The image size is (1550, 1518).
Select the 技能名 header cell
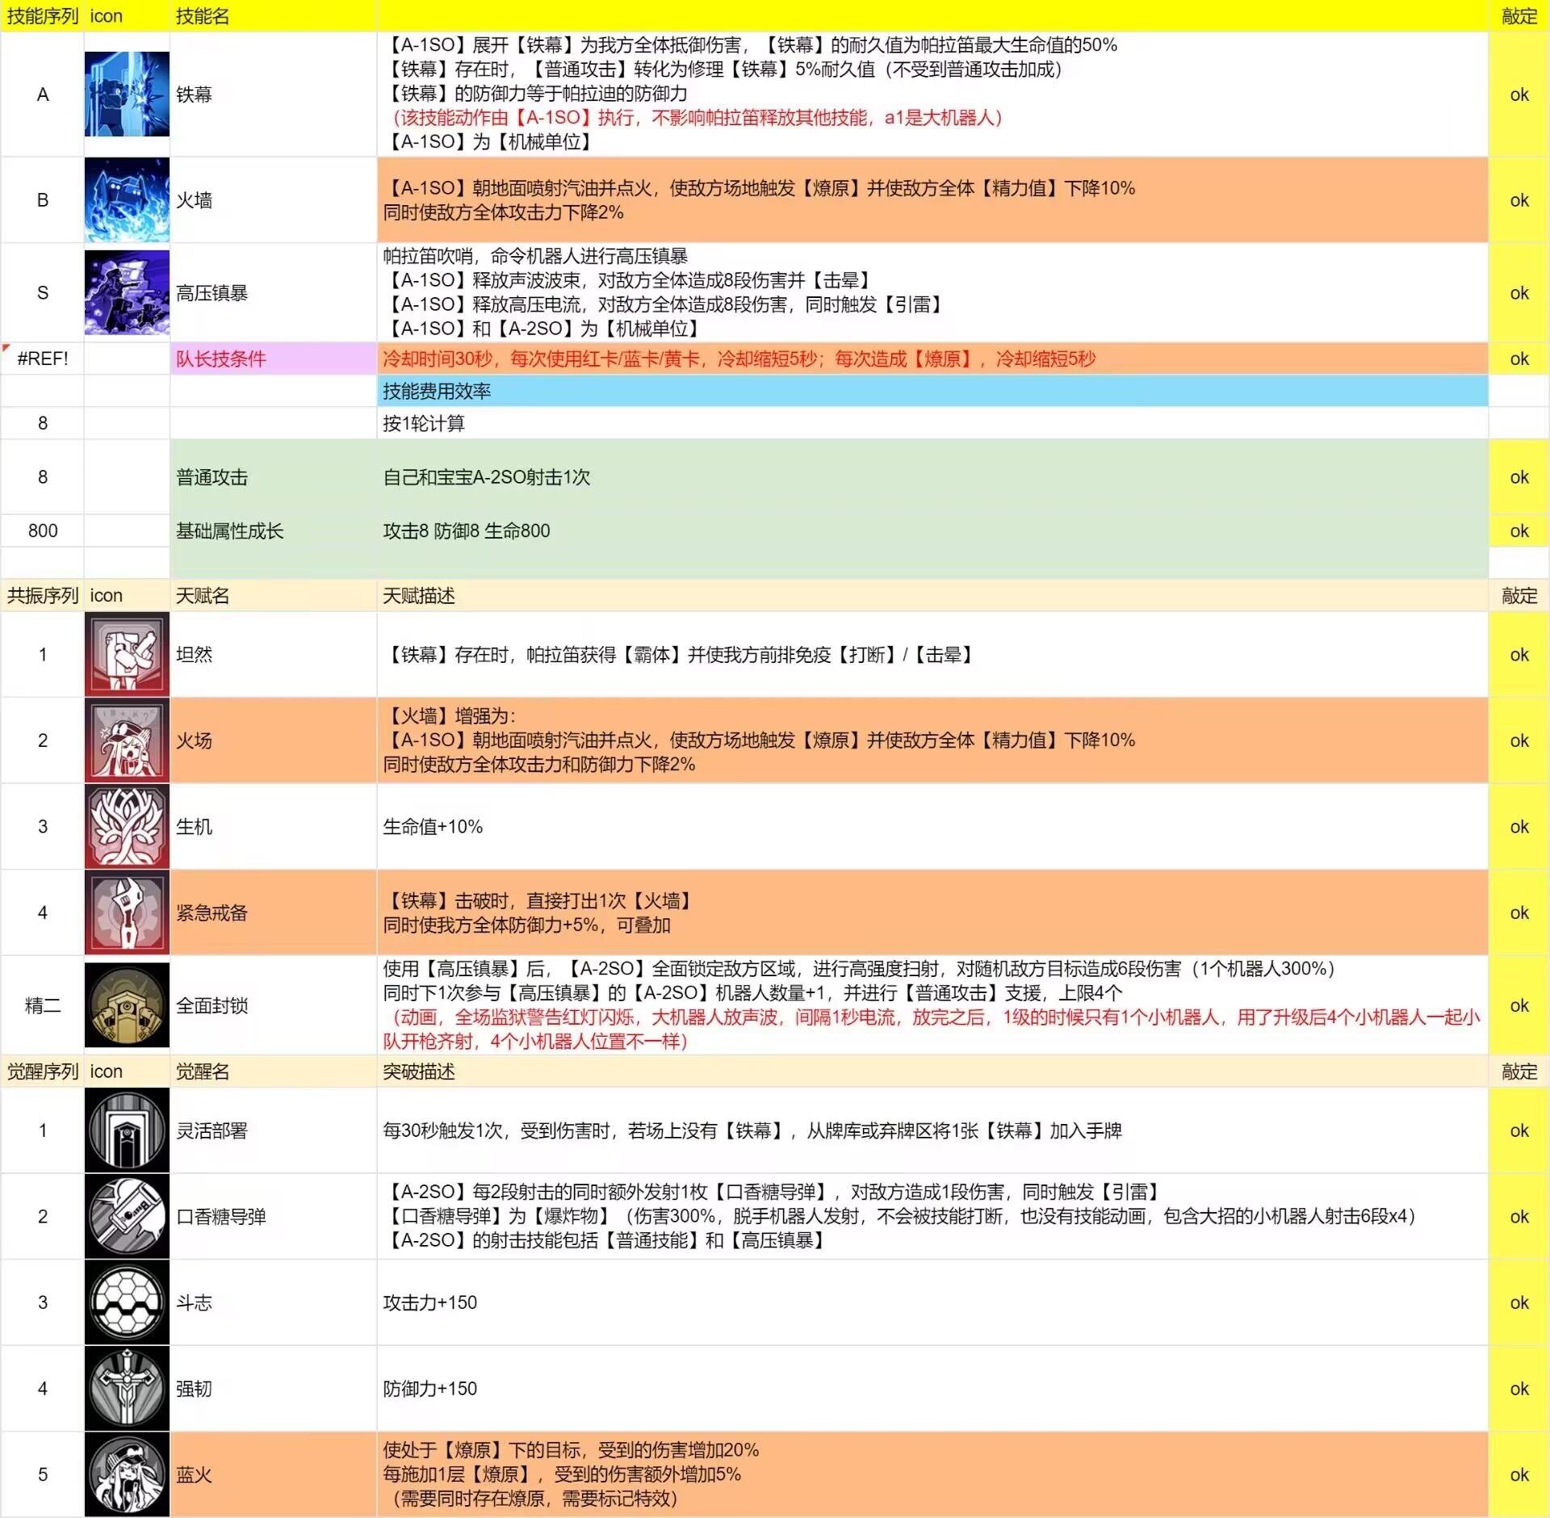tap(273, 16)
